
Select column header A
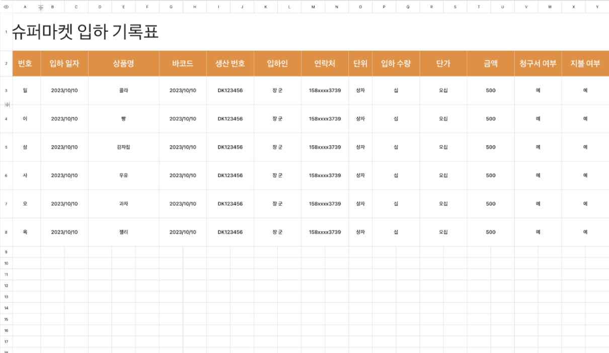(25, 7)
